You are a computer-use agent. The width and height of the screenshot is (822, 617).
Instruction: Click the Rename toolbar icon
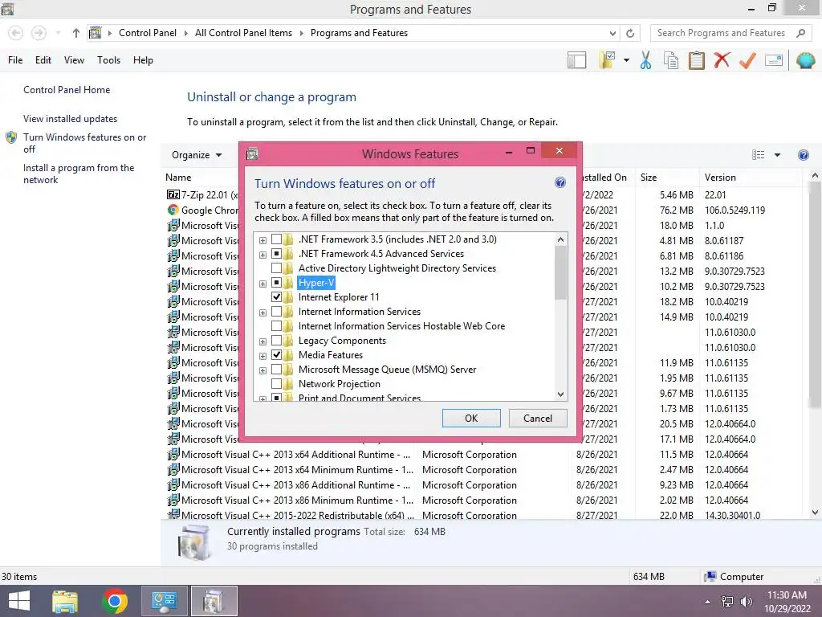click(774, 60)
